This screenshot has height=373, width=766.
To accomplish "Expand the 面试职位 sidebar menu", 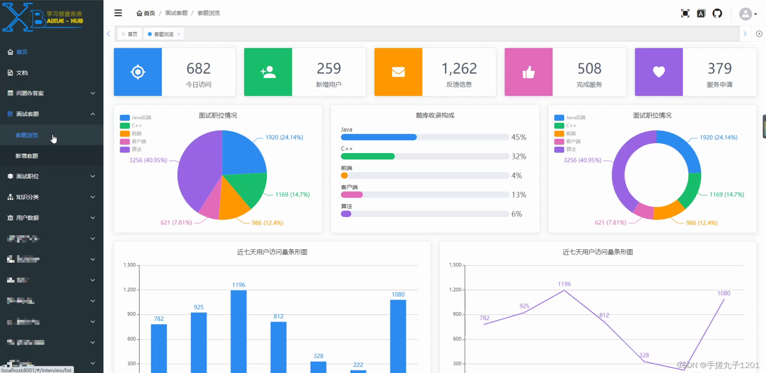I will (x=51, y=176).
